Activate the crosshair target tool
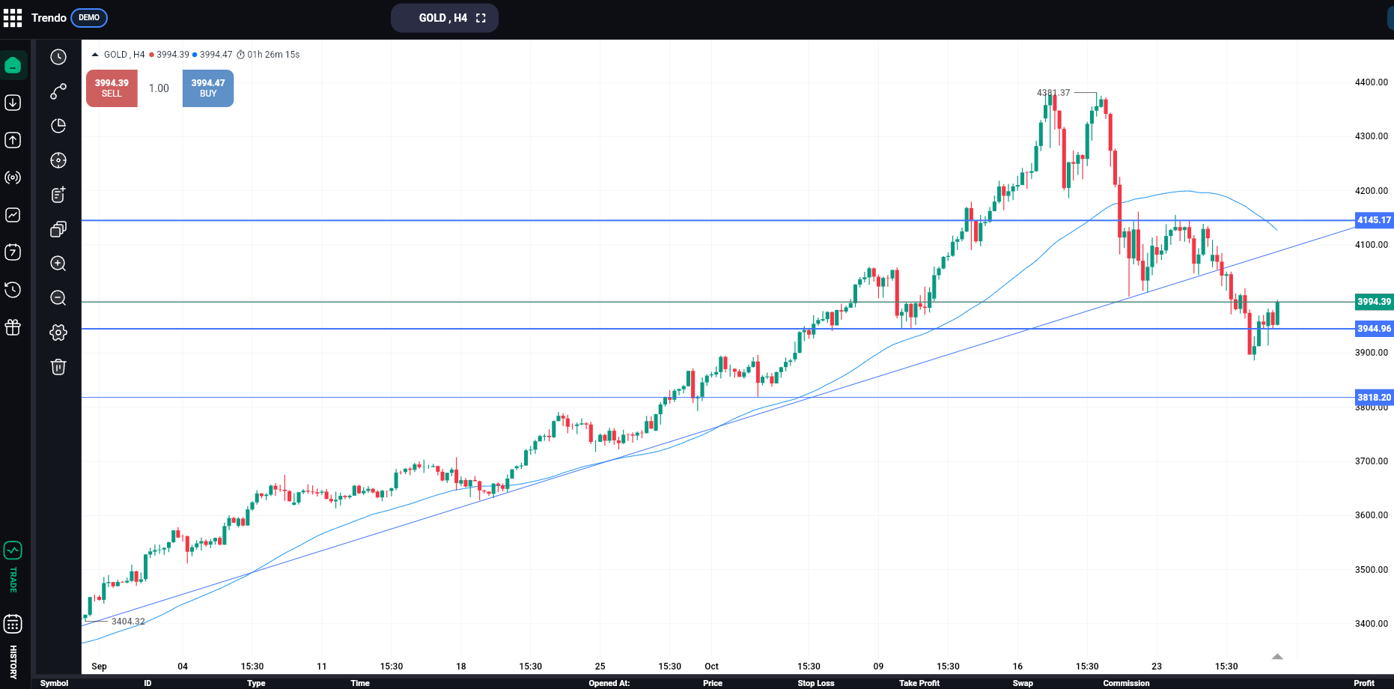 pos(58,160)
